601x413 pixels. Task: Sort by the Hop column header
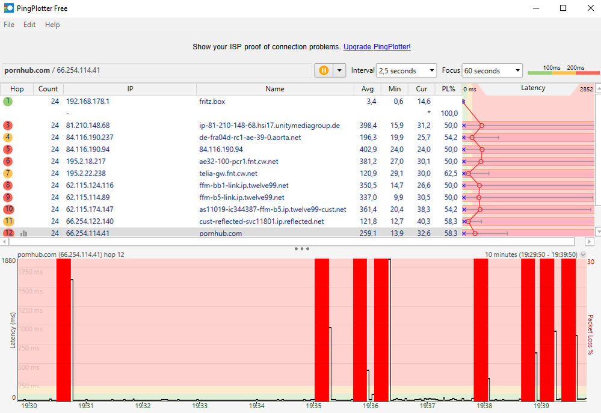pyautogui.click(x=17, y=89)
